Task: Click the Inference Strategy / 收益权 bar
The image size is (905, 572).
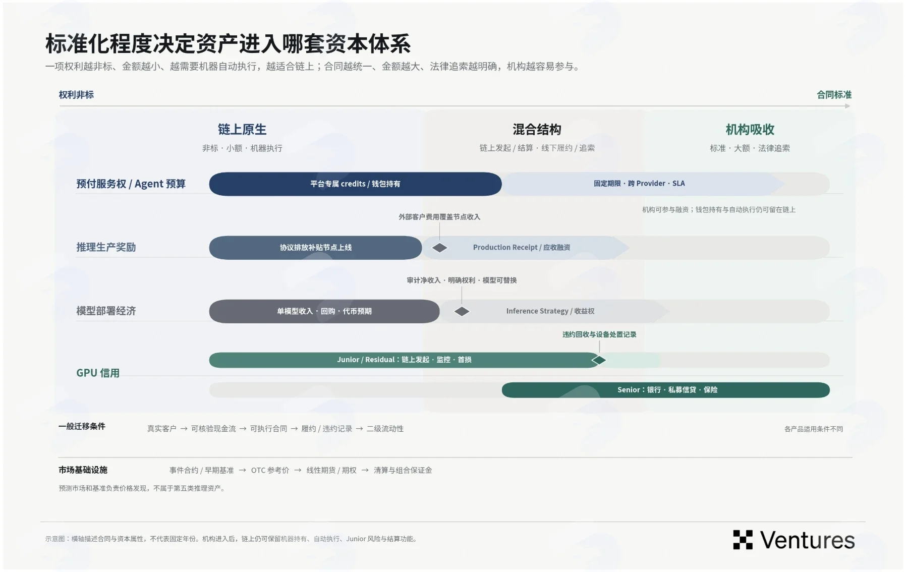Action: [555, 311]
